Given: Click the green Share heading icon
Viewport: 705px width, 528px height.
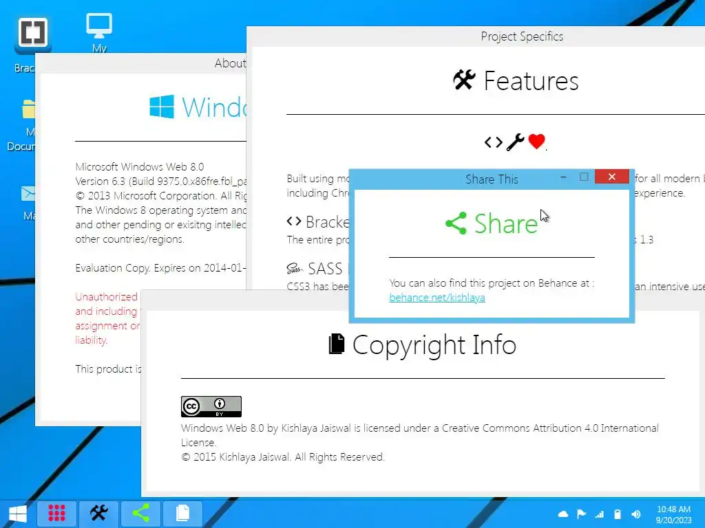Looking at the screenshot, I should (456, 223).
